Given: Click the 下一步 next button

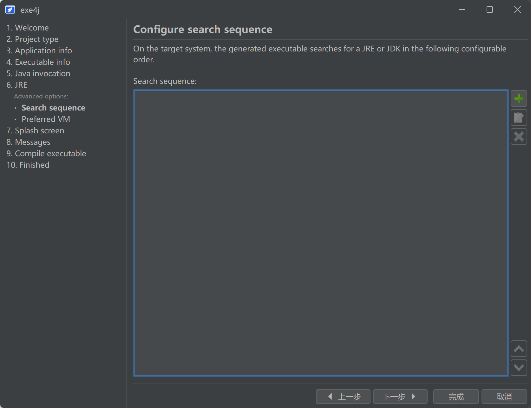Looking at the screenshot, I should (x=400, y=397).
